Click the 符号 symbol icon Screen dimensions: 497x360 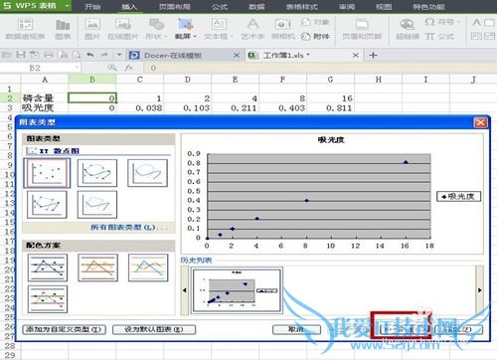[430, 22]
